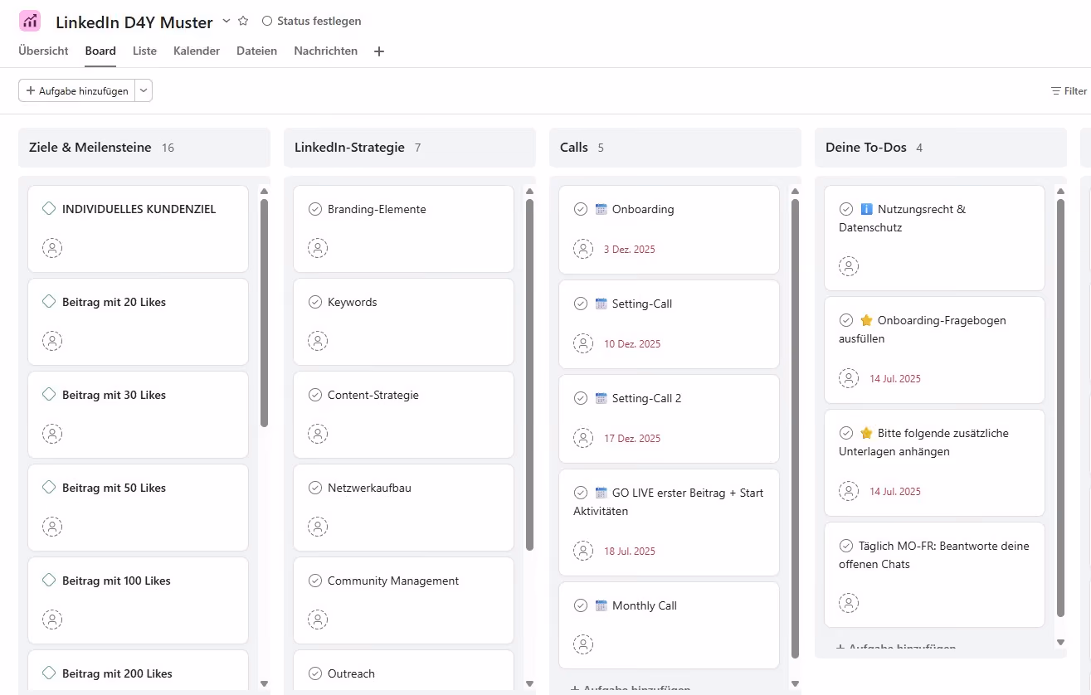Assign a person to Monthly Call
The height and width of the screenshot is (695, 1091).
tap(583, 644)
